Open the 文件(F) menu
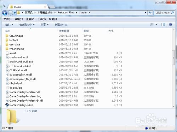The image size is (177, 132). (7, 19)
